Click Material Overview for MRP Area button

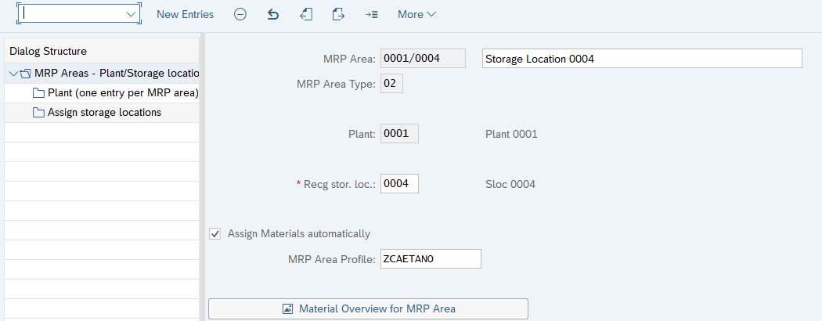click(x=368, y=309)
